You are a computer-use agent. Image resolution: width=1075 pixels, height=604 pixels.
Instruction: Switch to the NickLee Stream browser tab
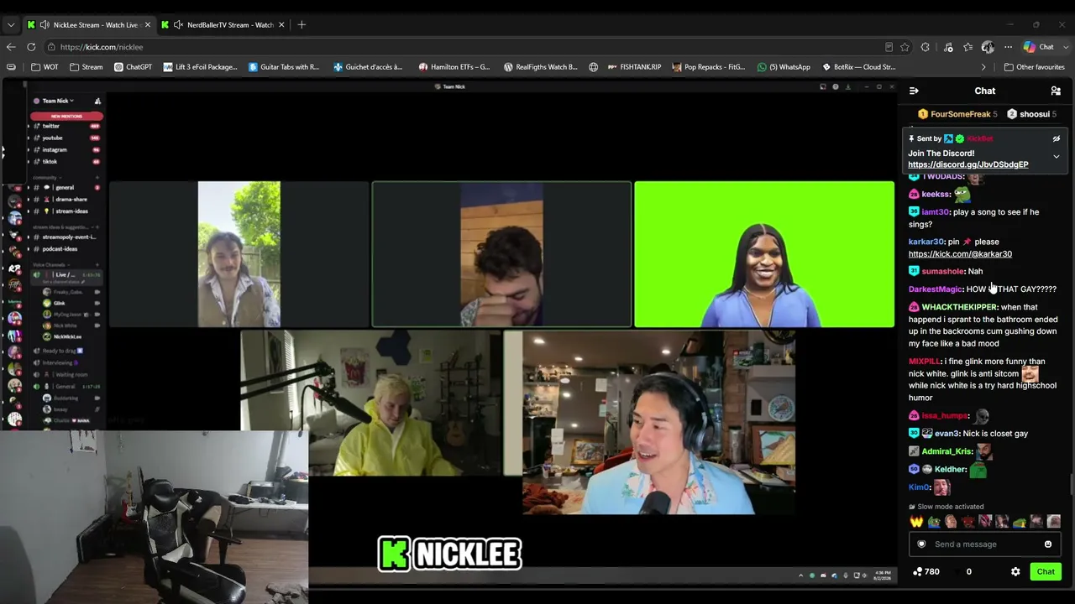[89, 24]
